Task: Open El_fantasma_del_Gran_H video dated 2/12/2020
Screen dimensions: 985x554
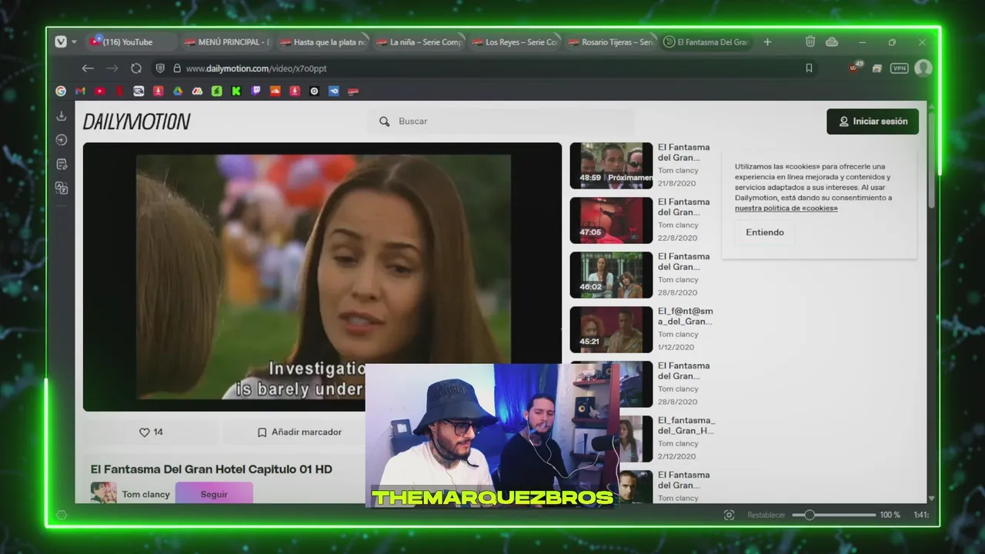Action: coord(686,426)
